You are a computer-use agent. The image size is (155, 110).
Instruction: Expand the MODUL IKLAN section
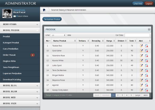(x=20, y=91)
